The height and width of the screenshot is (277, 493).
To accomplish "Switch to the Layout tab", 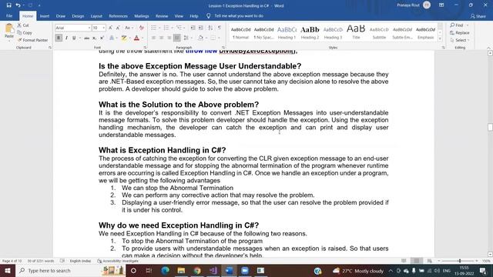I will coord(96,16).
